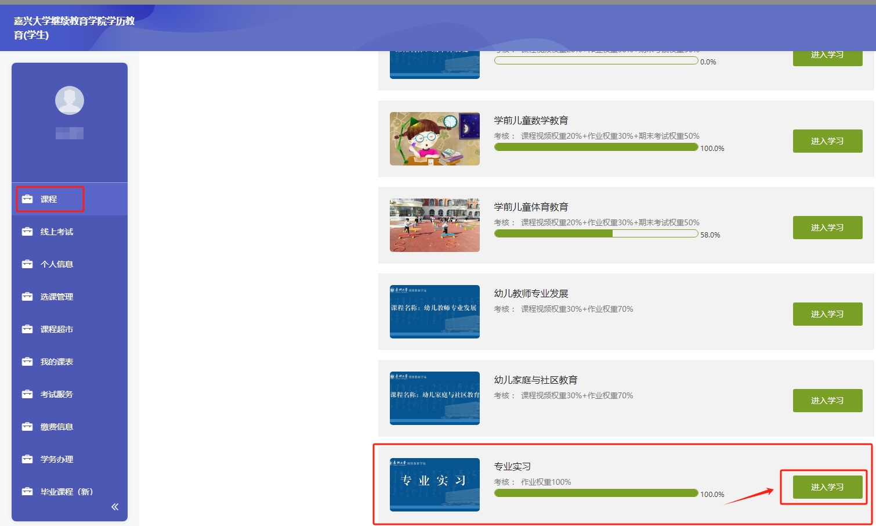Click 进入学习 for 幼儿教师专业发展
Viewport: 876px width, 526px height.
827,314
